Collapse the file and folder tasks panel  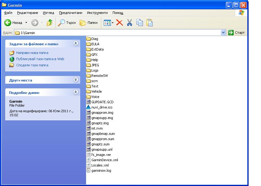76,44
